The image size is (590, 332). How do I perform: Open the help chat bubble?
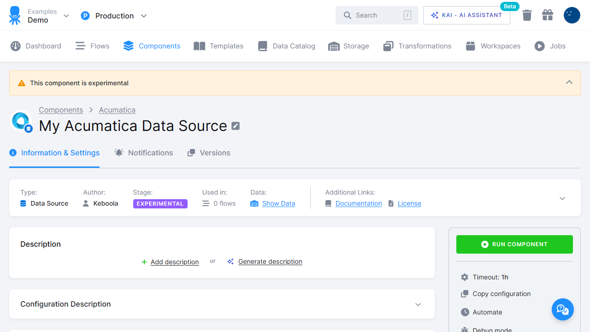pos(562,309)
